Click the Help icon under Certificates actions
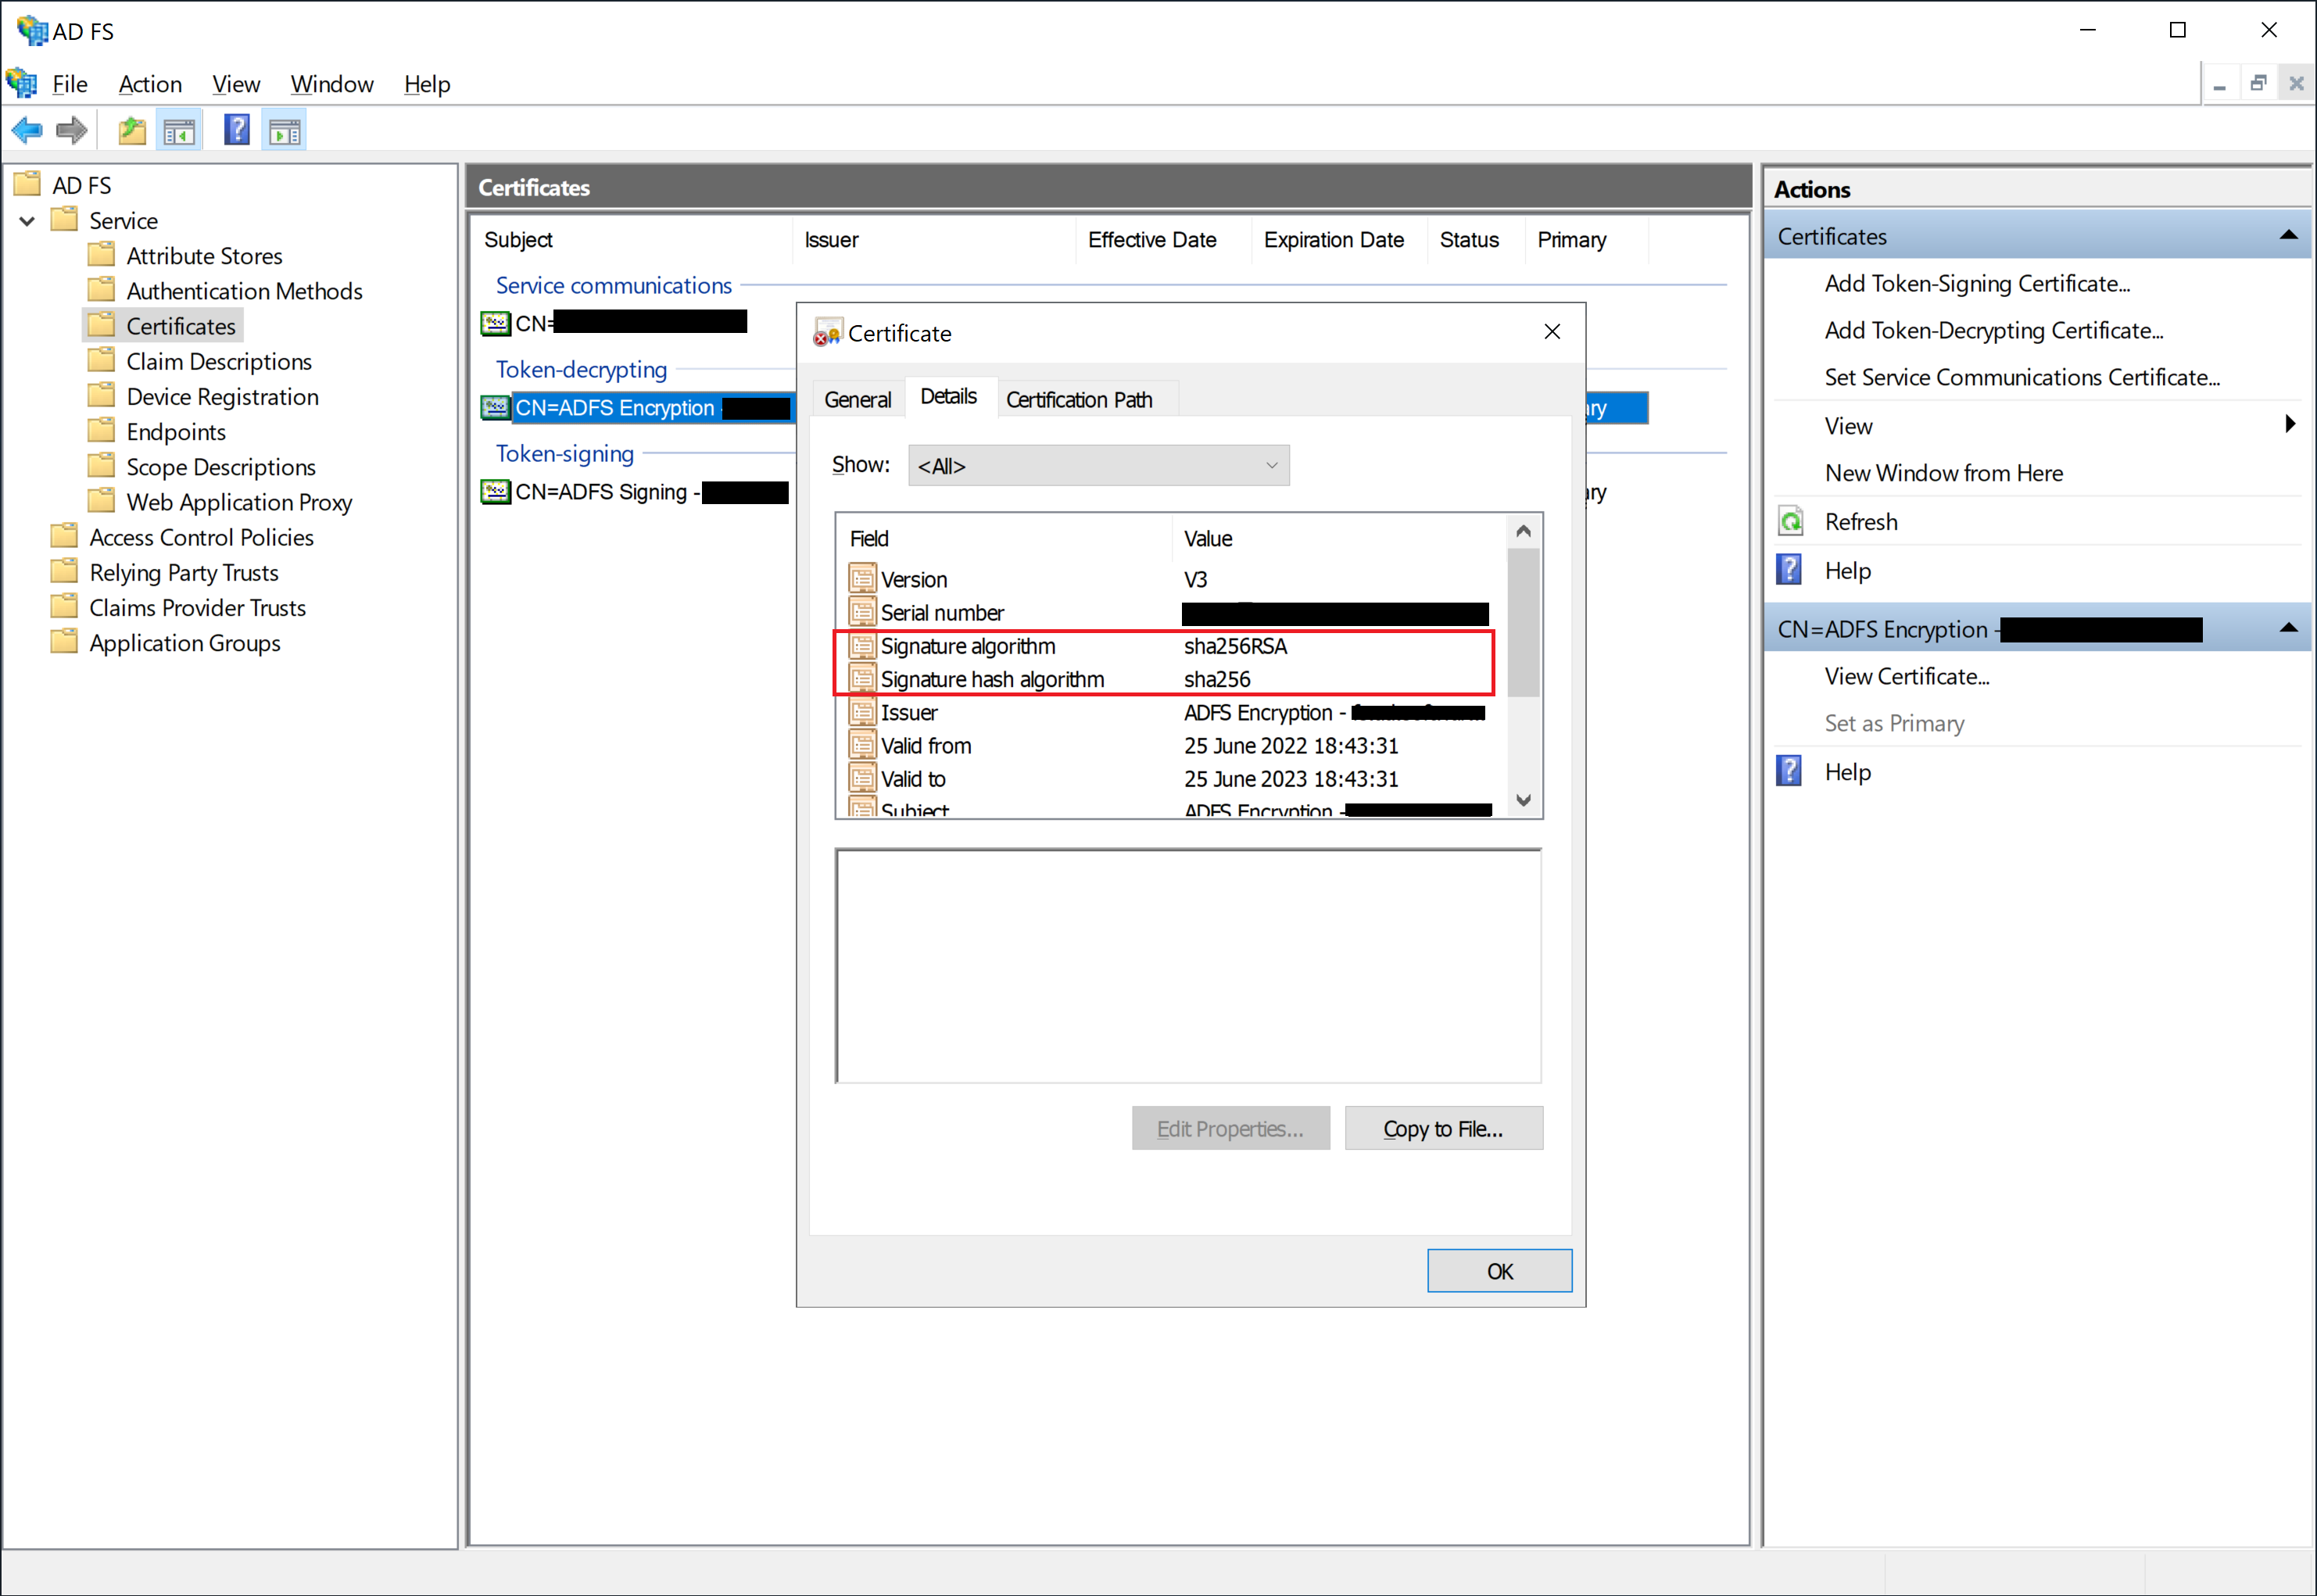This screenshot has width=2317, height=1596. point(1789,570)
